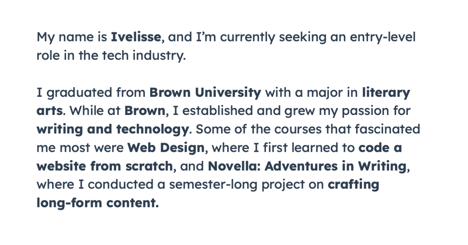Click the bold word Brown after 'While at'
The width and height of the screenshot is (468, 245).
coord(145,111)
